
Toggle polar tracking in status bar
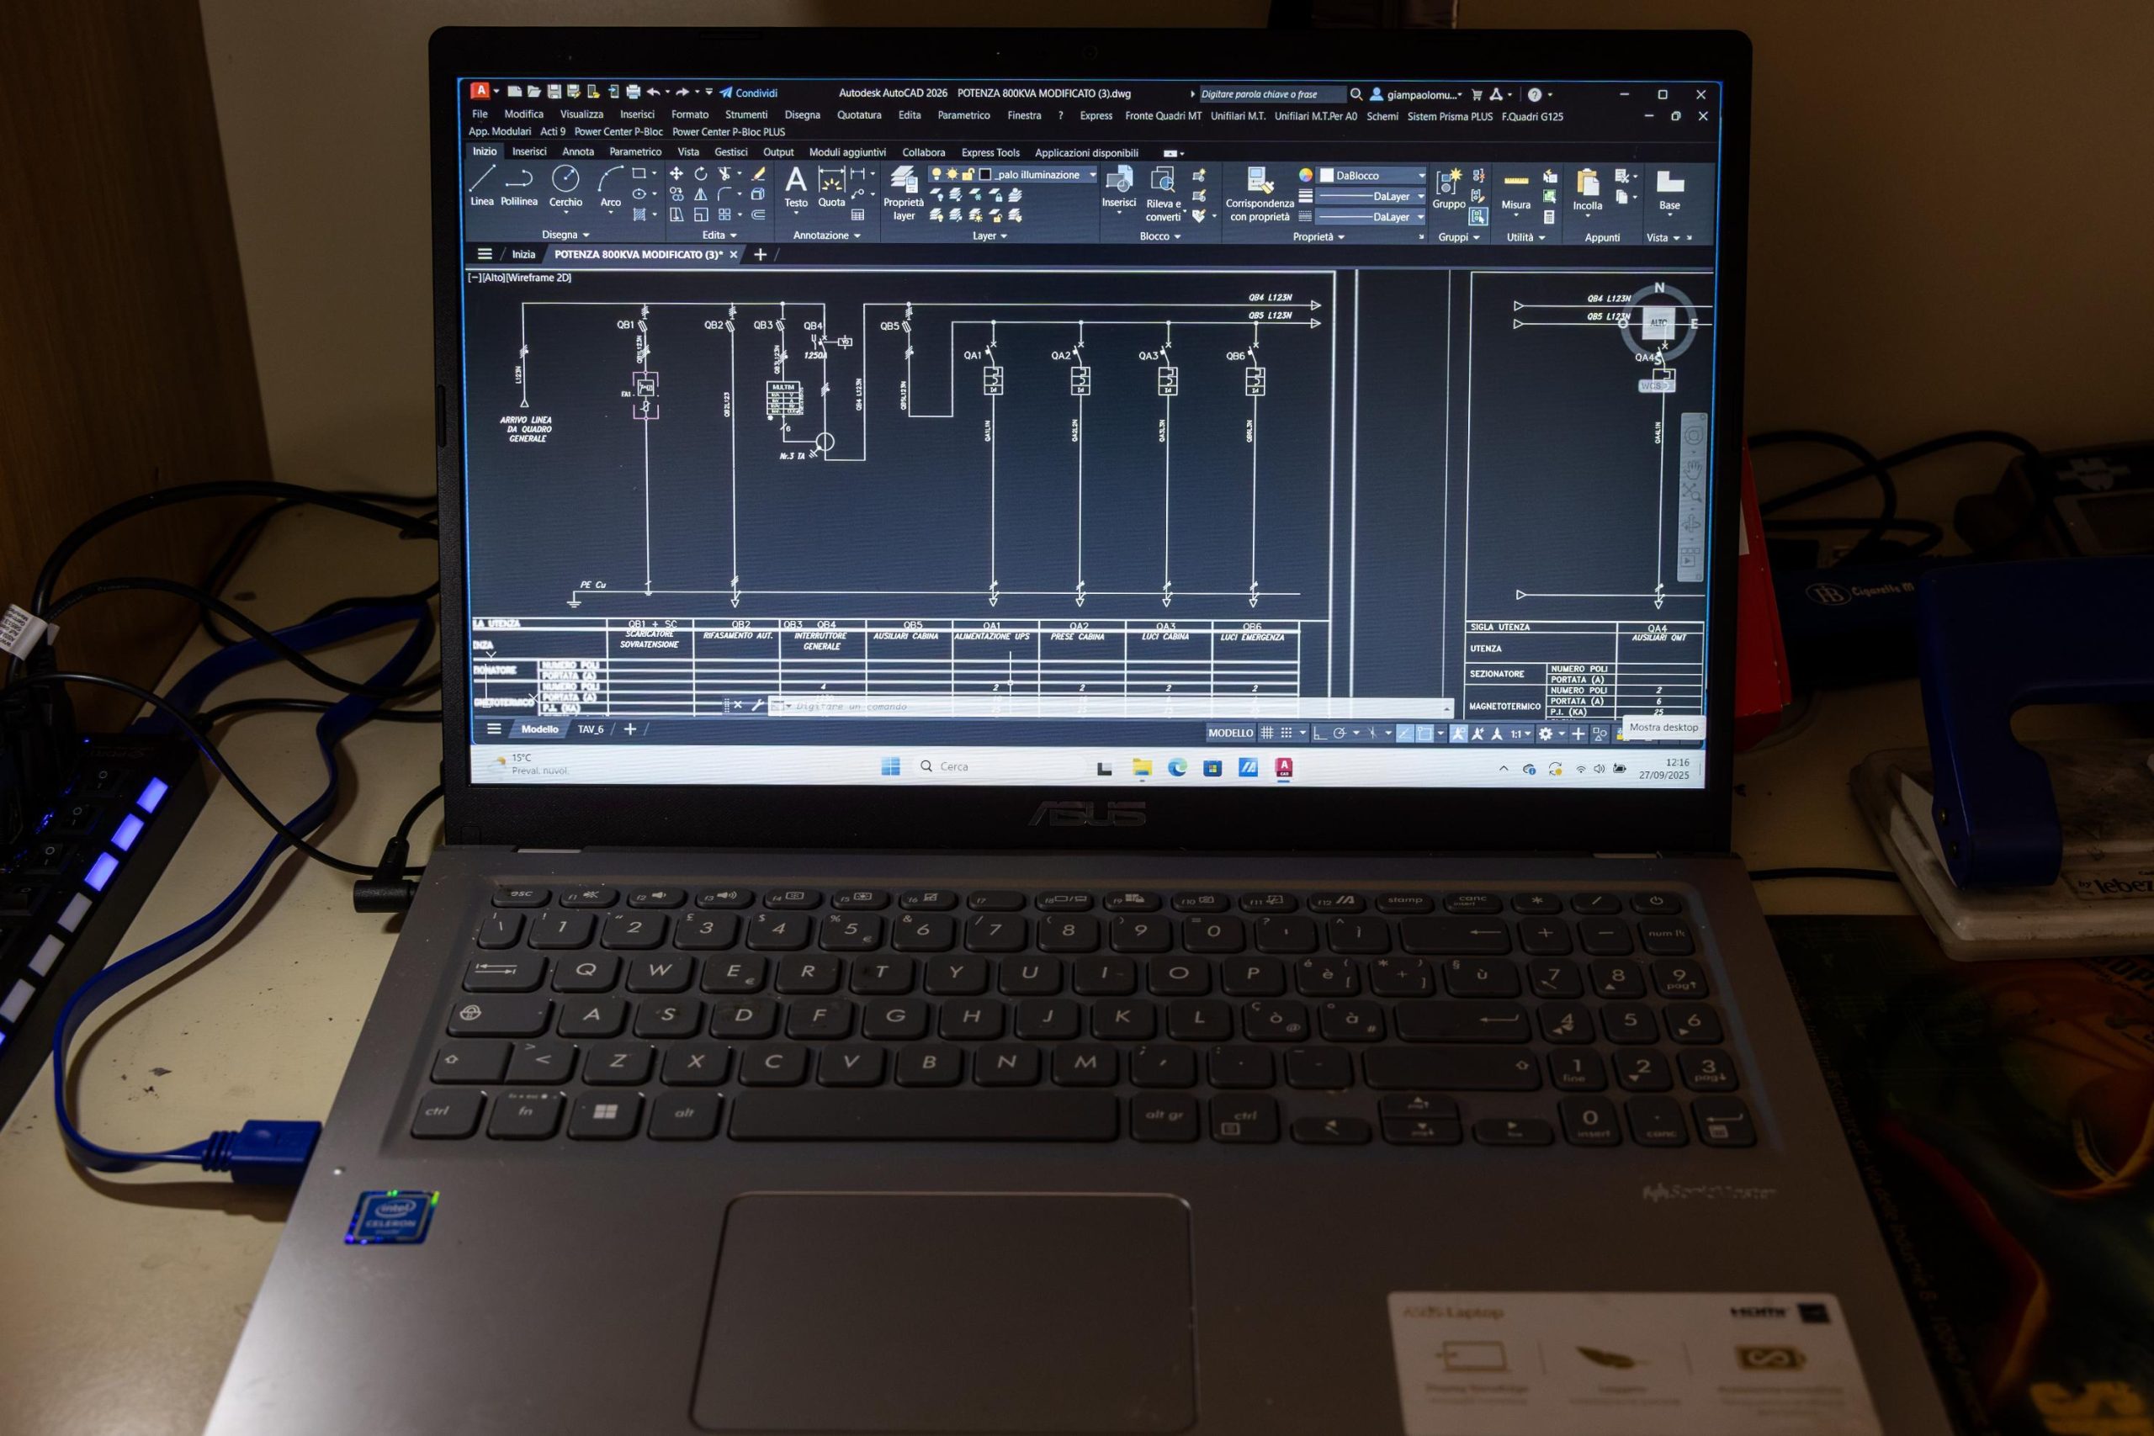coord(1340,733)
